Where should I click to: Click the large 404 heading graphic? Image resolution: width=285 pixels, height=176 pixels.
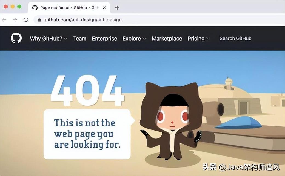pos(87,90)
